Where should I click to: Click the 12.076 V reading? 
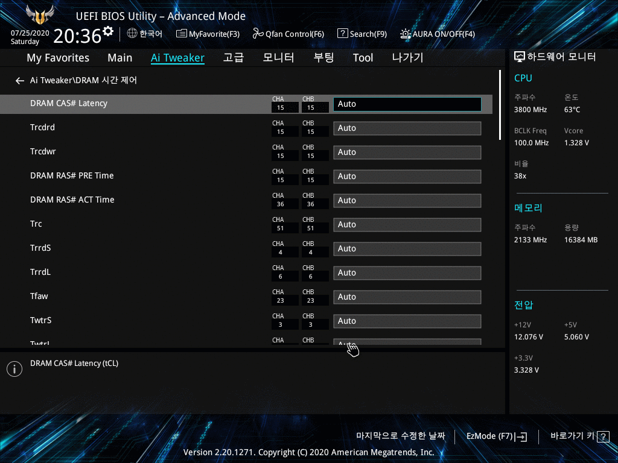[x=529, y=337]
